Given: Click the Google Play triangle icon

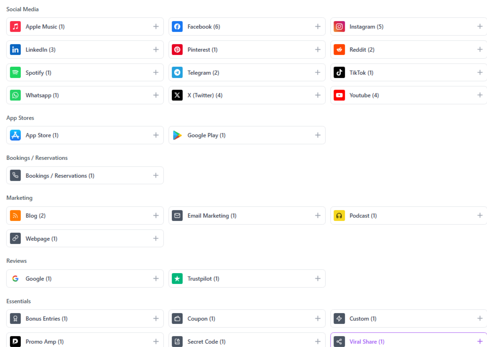Looking at the screenshot, I should tap(177, 135).
